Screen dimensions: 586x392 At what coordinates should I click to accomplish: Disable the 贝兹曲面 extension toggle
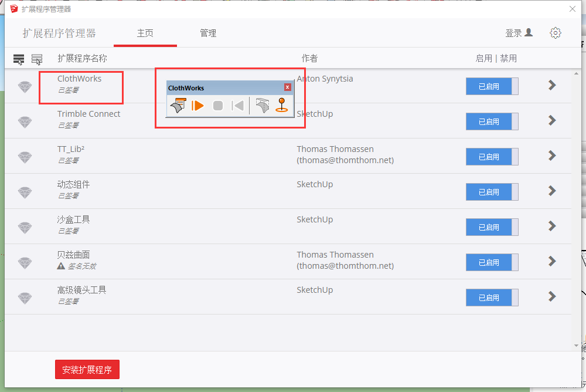[492, 262]
